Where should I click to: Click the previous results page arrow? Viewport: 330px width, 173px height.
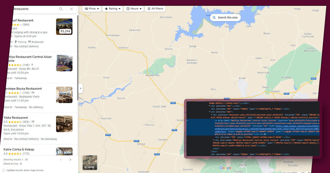(x=61, y=160)
